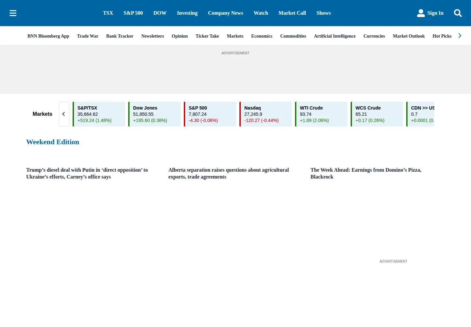Open Bank Tracker topic
Screen dimensions: 471x327
pos(120,36)
